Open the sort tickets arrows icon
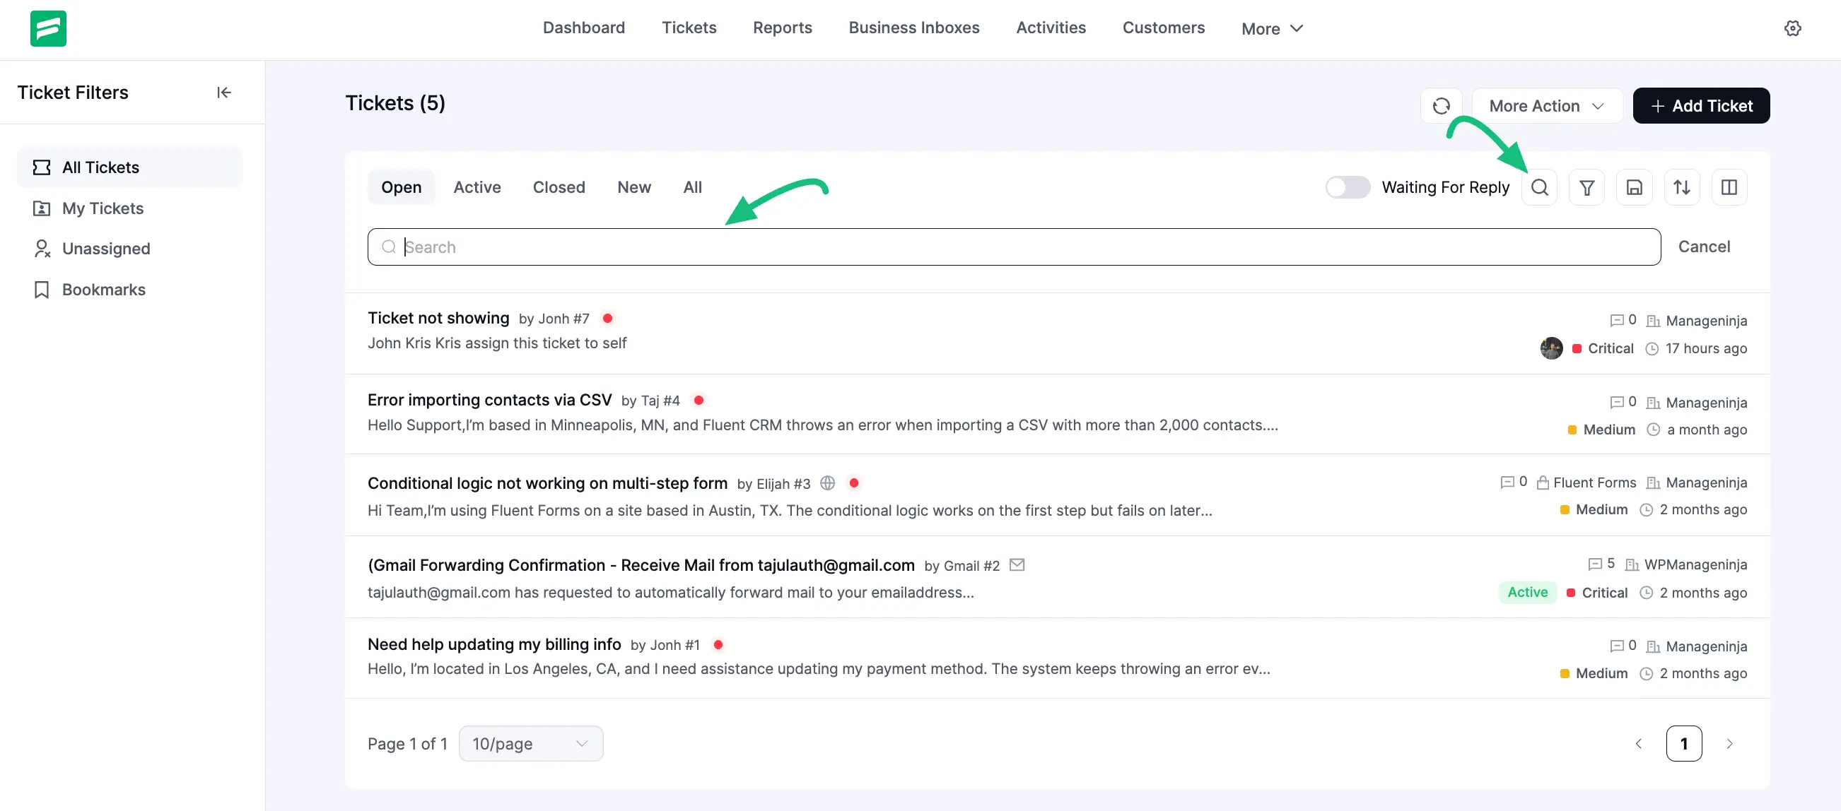The height and width of the screenshot is (811, 1841). pos(1682,187)
